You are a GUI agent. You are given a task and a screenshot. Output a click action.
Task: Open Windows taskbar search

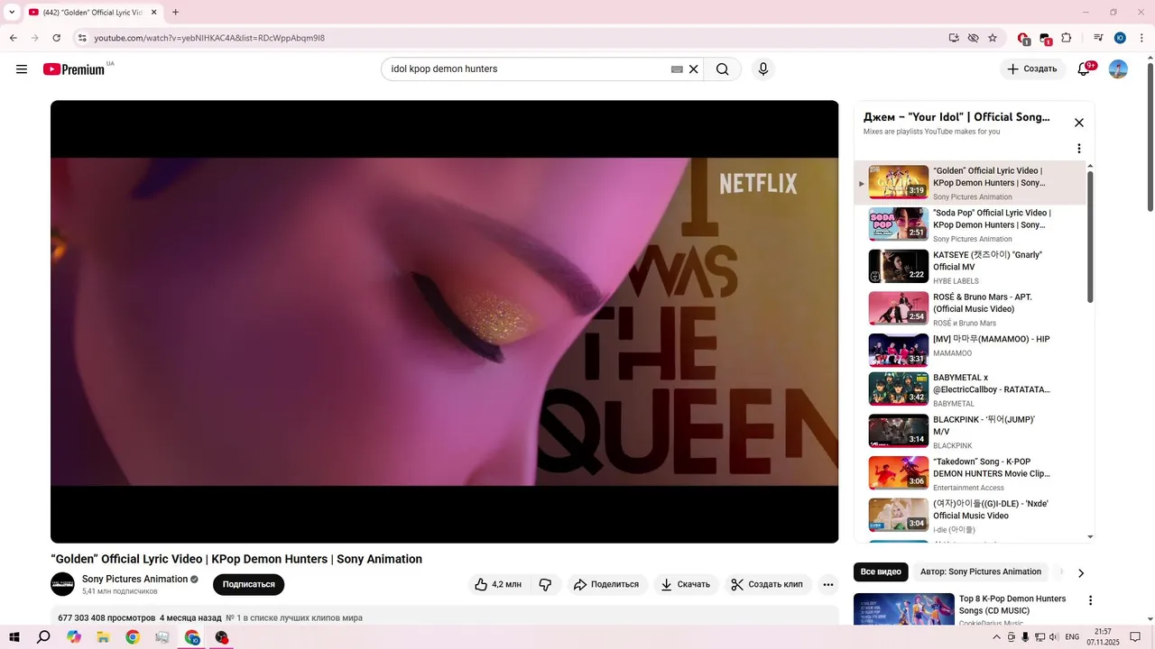43,637
